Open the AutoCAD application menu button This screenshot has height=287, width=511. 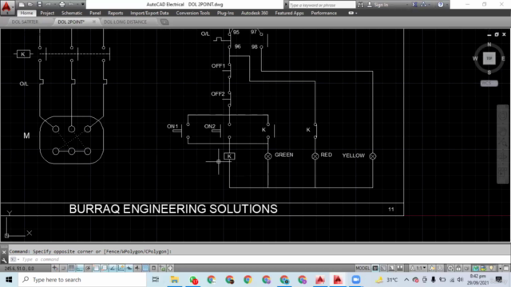click(6, 7)
